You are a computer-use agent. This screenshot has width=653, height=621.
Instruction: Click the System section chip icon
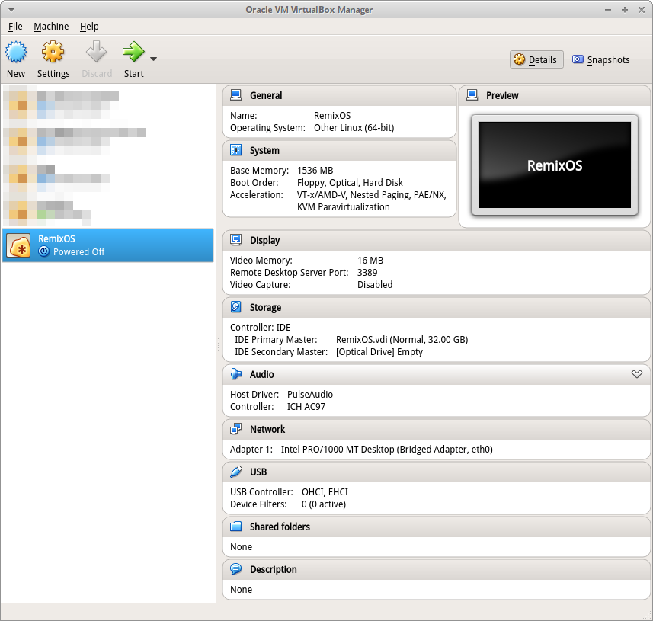[x=236, y=150]
